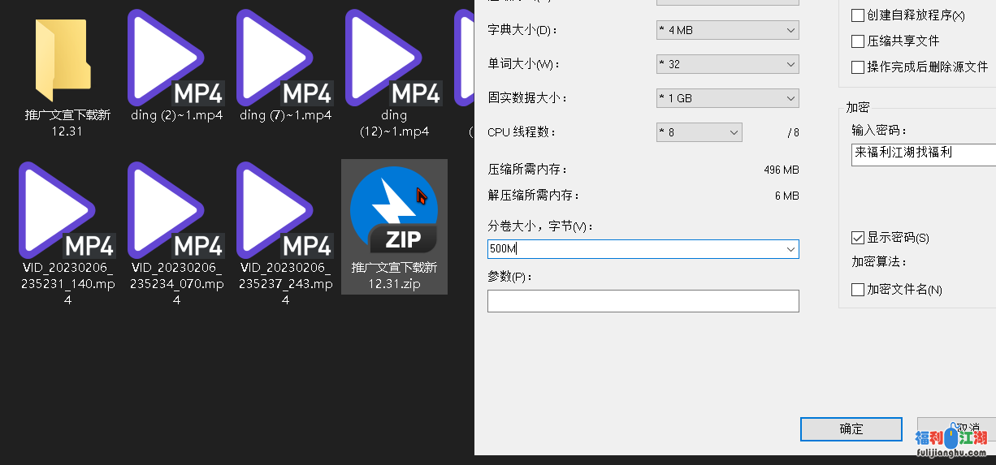Click the 确定 button
This screenshot has width=996, height=465.
pos(851,429)
